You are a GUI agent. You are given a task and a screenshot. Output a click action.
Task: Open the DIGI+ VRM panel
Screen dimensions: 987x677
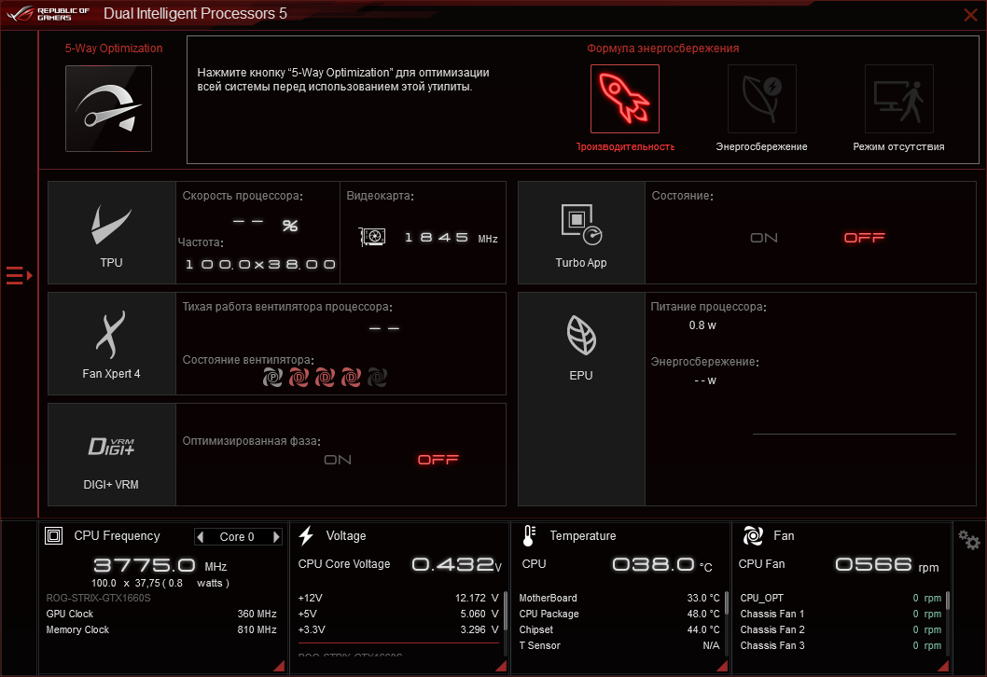click(111, 454)
